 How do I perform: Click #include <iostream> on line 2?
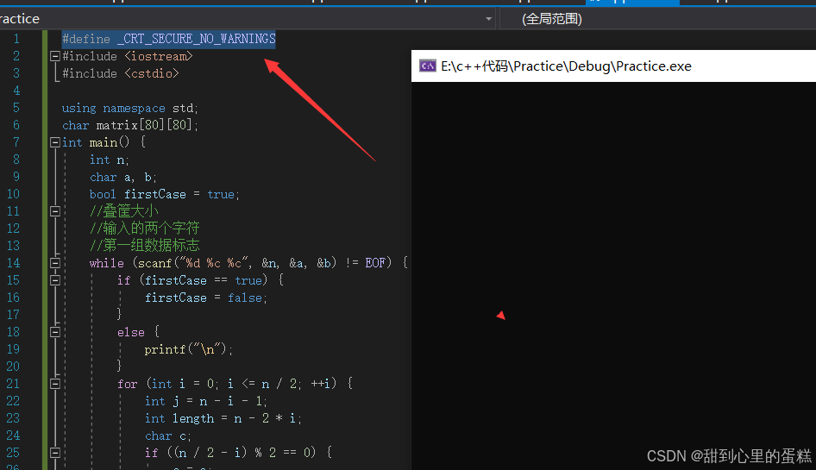click(x=128, y=56)
